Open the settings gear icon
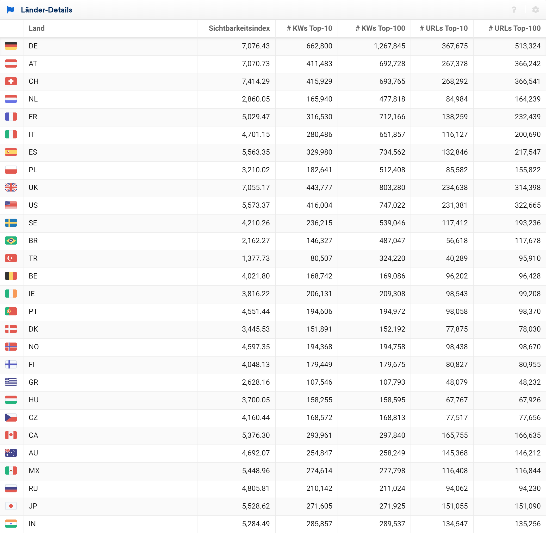This screenshot has height=533, width=546. coord(535,10)
